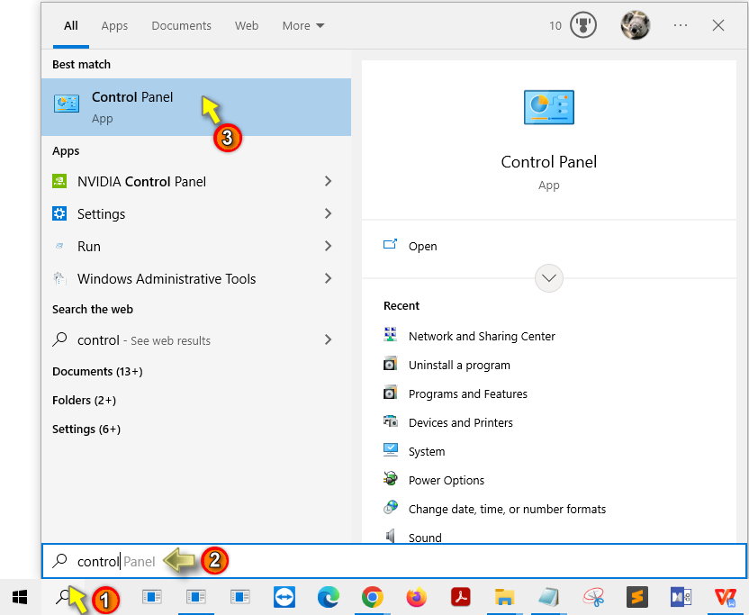Click the Uninstall a program icon
The width and height of the screenshot is (749, 615).
tap(391, 364)
